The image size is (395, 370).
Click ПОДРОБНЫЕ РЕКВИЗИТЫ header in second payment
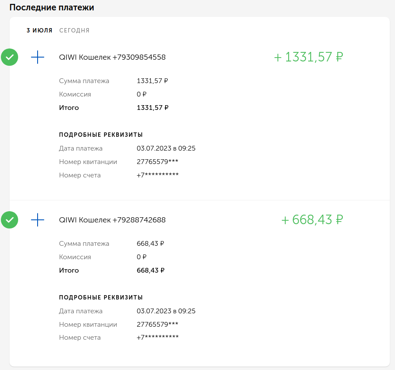tap(101, 297)
